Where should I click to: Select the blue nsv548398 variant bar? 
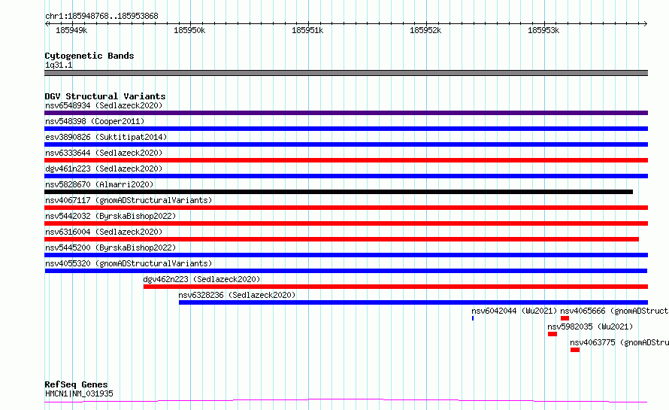pos(346,129)
